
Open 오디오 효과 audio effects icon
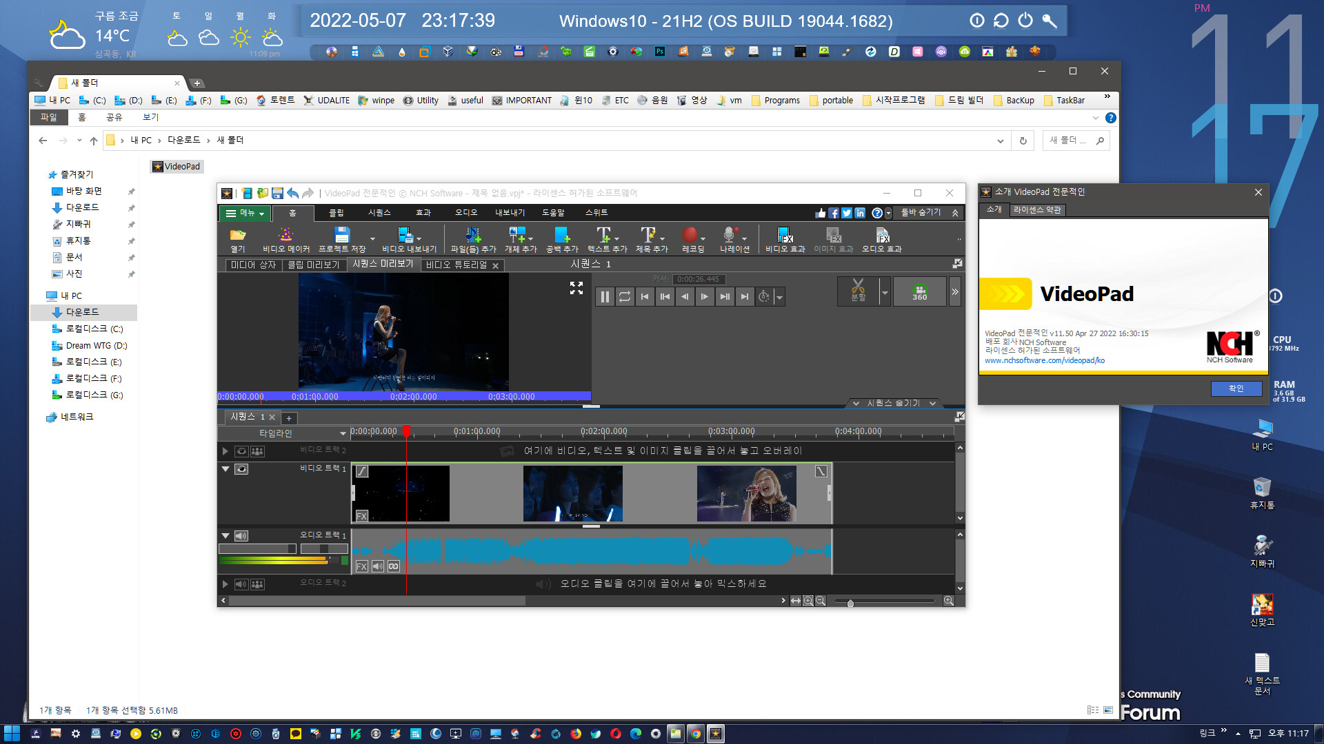(x=882, y=235)
